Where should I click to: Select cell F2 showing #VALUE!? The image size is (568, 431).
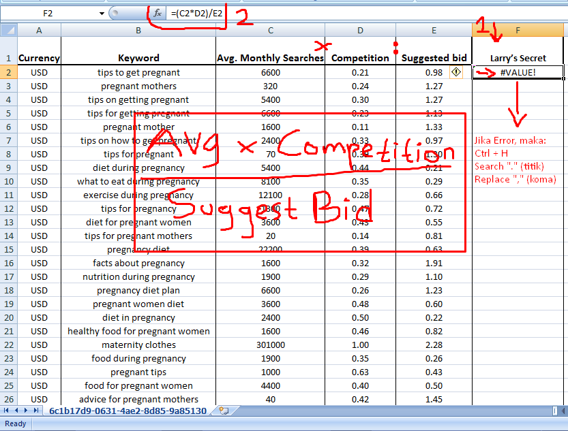tap(517, 72)
